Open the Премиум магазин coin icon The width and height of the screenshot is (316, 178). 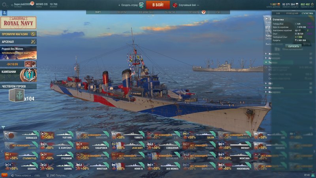point(33,34)
